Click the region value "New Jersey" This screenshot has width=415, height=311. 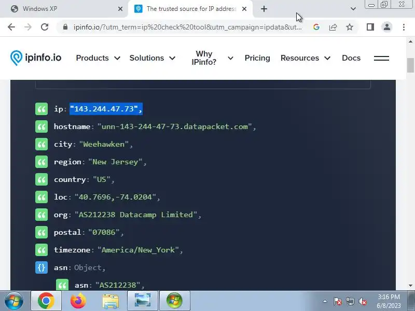click(x=115, y=162)
